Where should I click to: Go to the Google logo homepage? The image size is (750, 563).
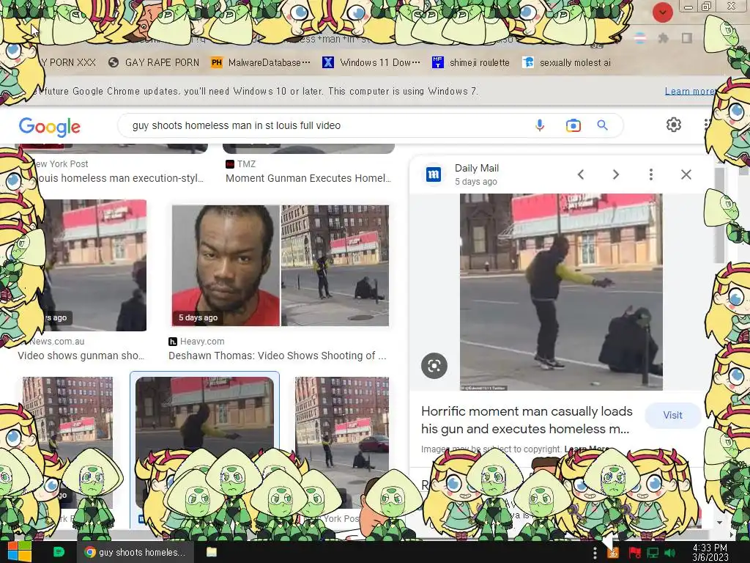50,126
